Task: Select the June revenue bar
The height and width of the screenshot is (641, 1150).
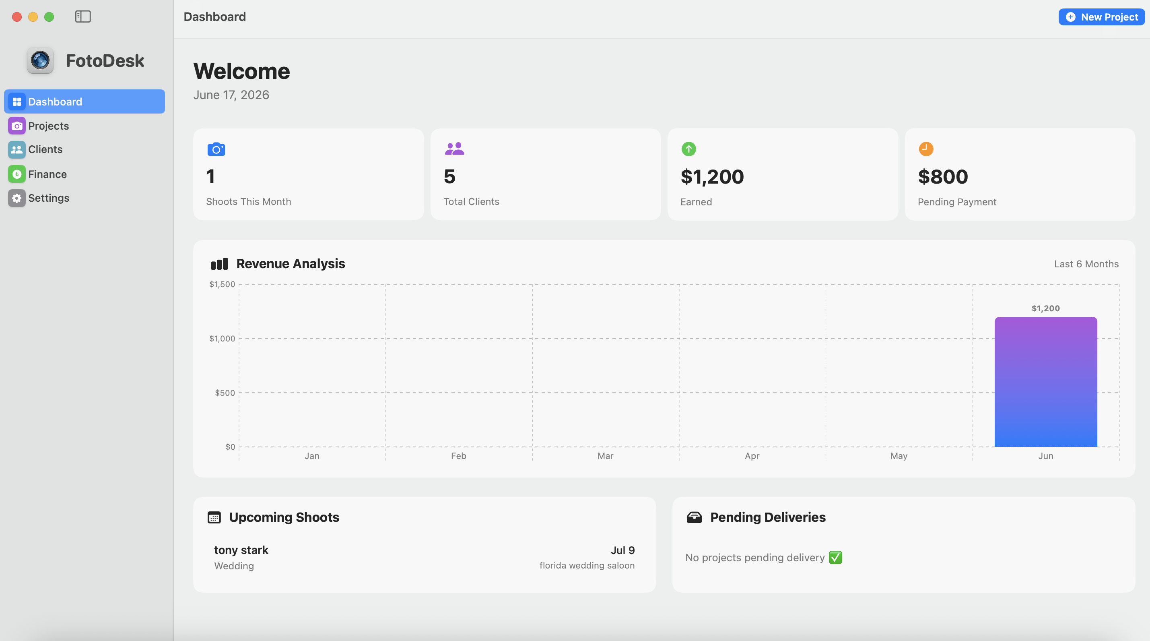Action: point(1045,382)
